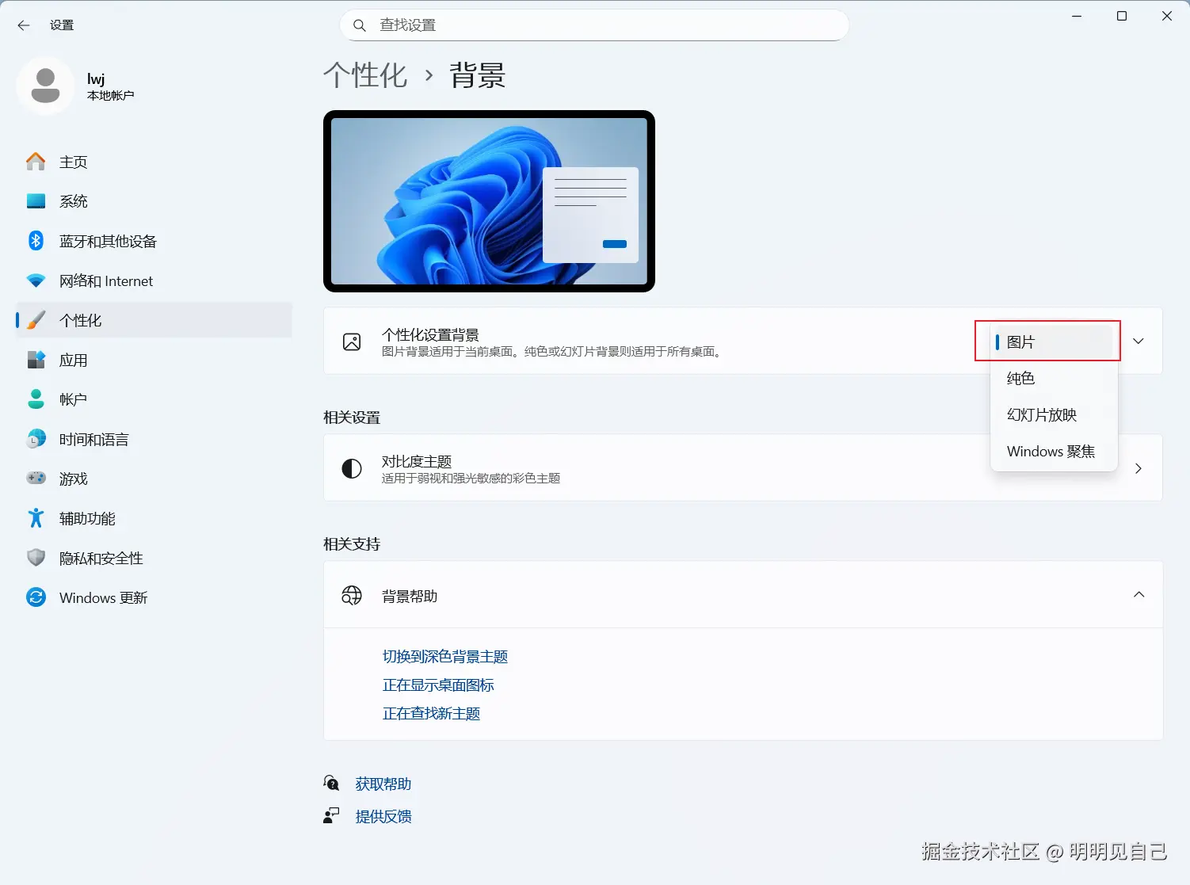The height and width of the screenshot is (885, 1190).
Task: Click the Bluetooth icon in sidebar
Action: (x=36, y=240)
